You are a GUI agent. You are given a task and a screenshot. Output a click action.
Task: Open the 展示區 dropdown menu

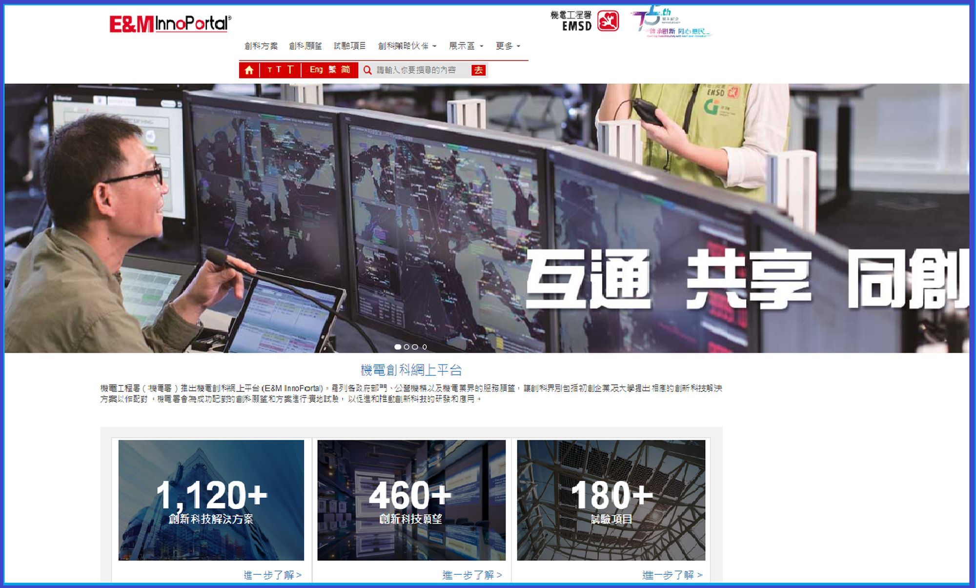tap(464, 46)
